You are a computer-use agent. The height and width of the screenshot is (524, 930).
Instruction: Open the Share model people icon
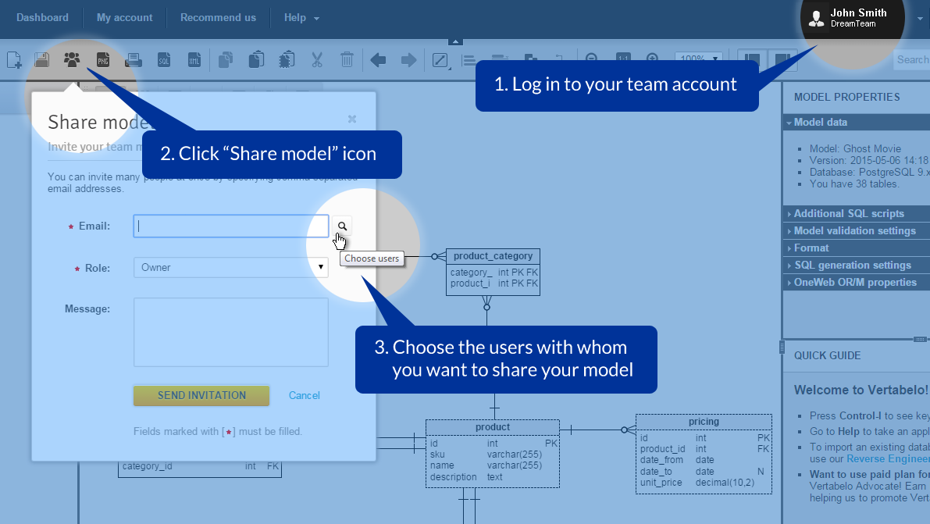(72, 60)
